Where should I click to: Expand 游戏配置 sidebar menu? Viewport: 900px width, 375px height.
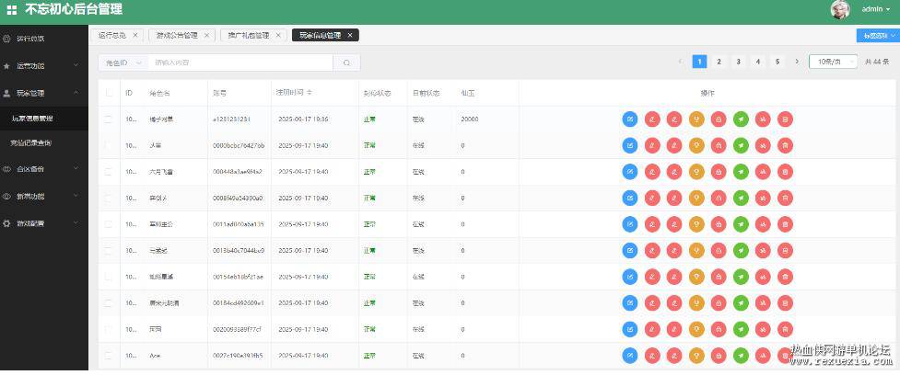(x=44, y=223)
